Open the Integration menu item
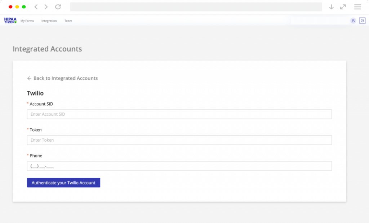Viewport: 369px width, 223px height. coord(49,21)
